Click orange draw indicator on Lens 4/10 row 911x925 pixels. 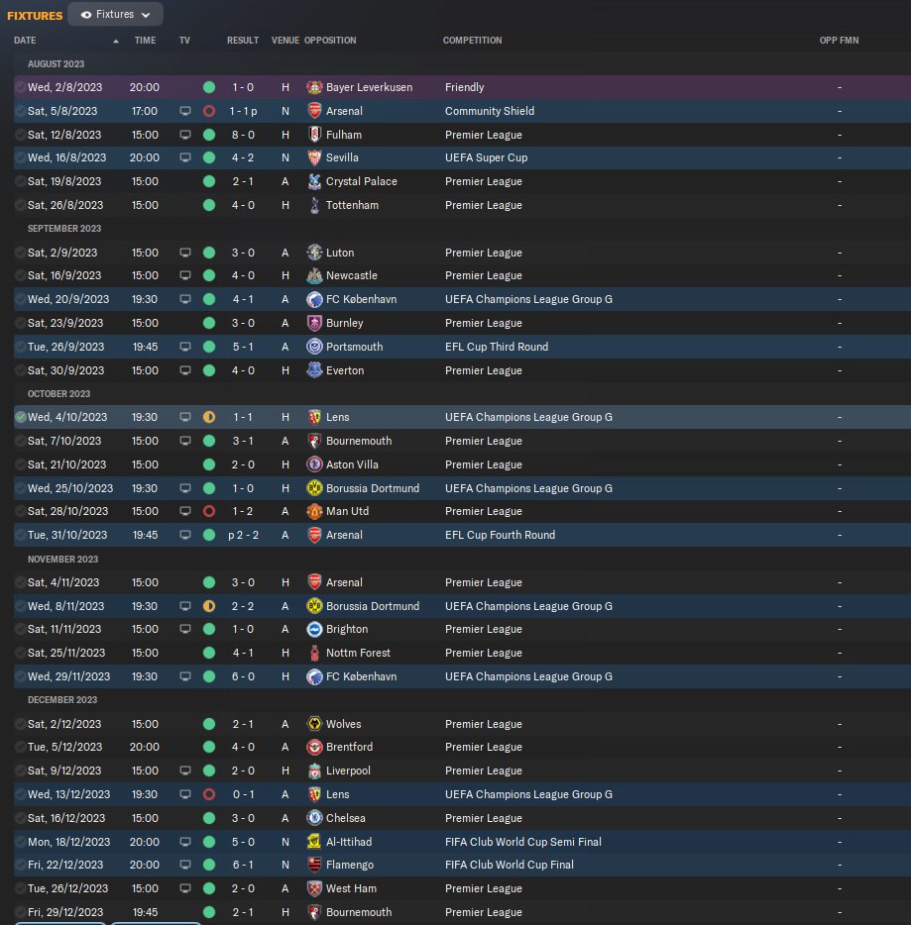209,417
